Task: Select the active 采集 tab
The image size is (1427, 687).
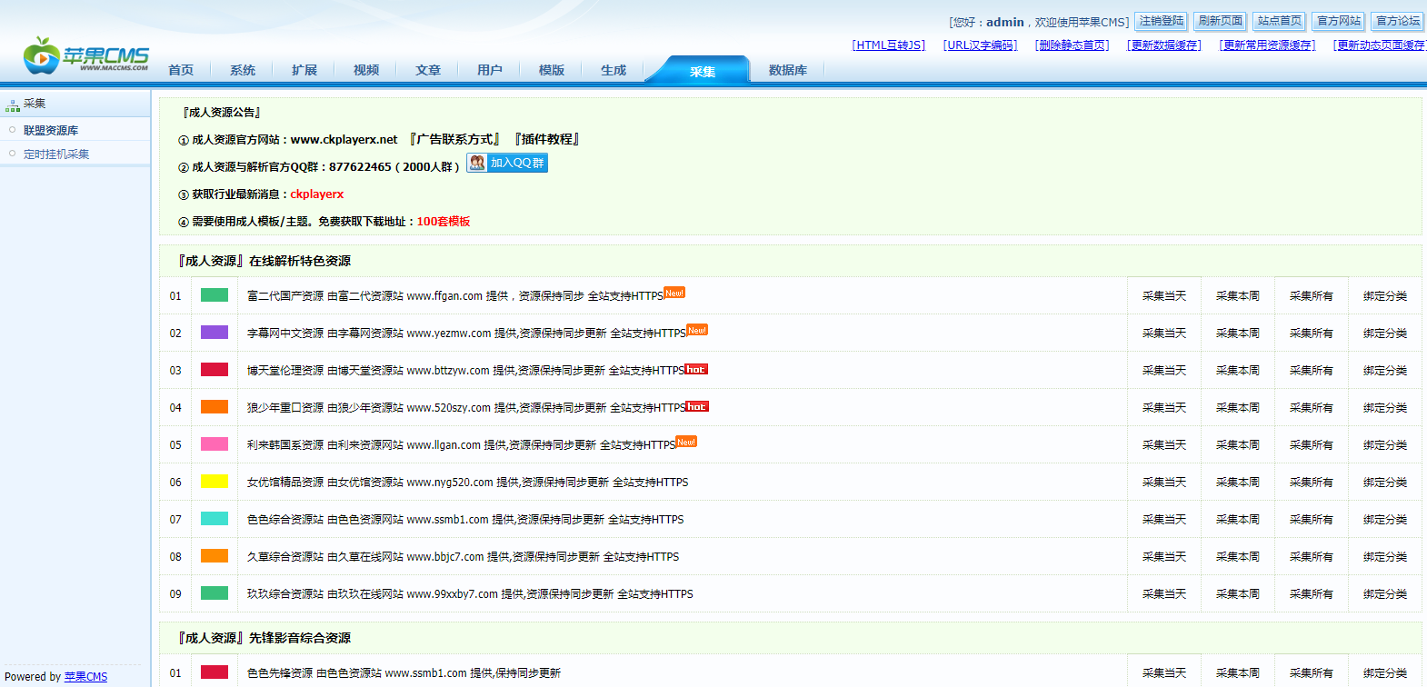Action: 702,71
